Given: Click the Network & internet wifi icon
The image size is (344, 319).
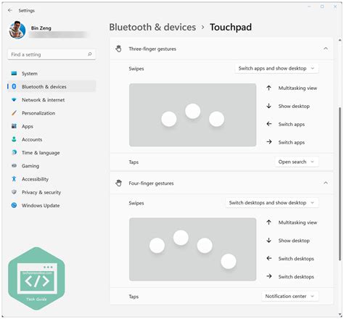Looking at the screenshot, I should coord(14,99).
